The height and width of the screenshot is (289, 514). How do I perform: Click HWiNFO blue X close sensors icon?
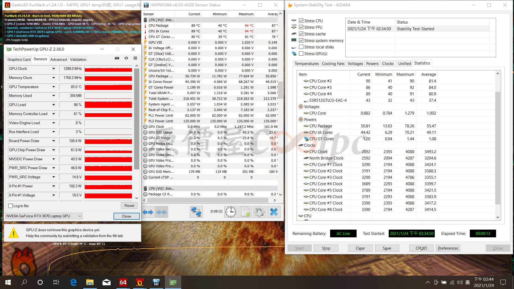274,212
